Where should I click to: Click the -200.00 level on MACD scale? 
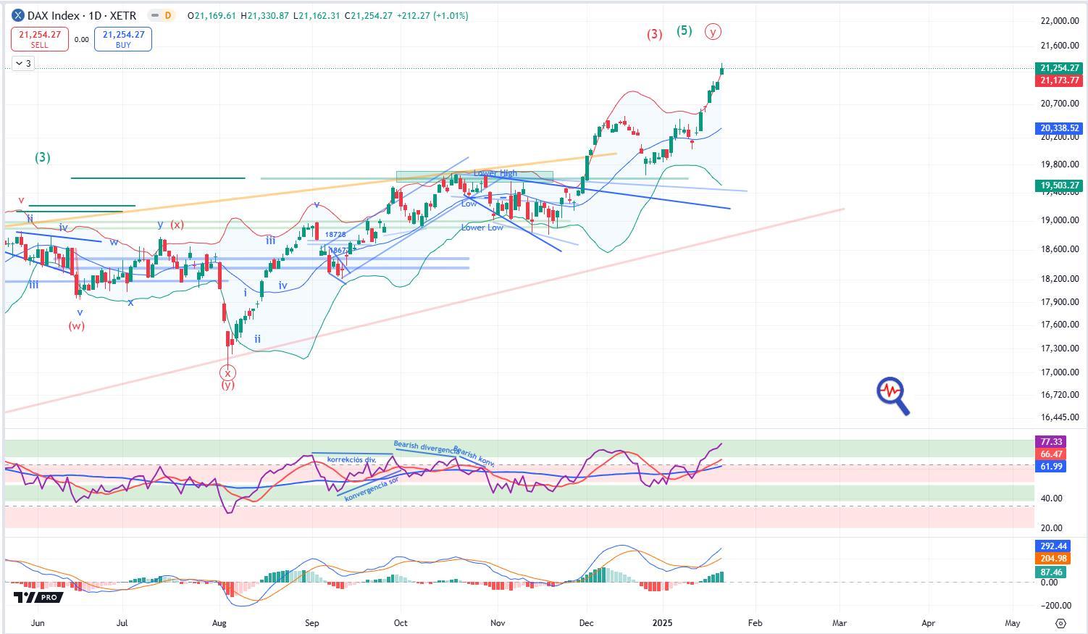[1055, 606]
